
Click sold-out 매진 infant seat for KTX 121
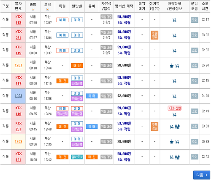[x=92, y=157]
